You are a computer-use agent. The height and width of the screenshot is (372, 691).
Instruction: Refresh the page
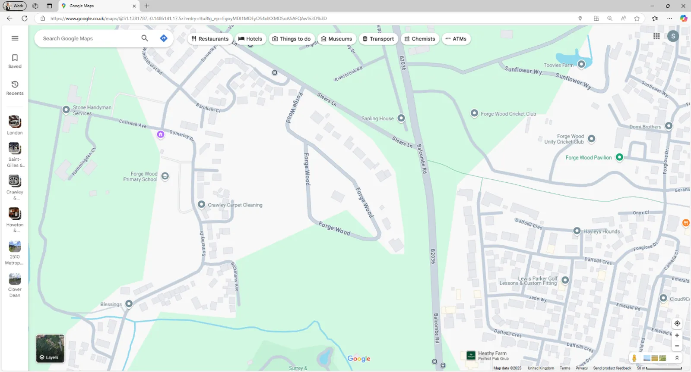click(x=25, y=19)
